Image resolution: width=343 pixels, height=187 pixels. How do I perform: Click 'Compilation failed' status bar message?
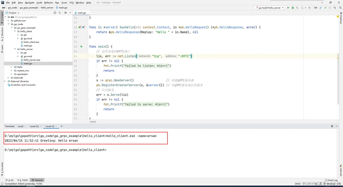(23, 184)
